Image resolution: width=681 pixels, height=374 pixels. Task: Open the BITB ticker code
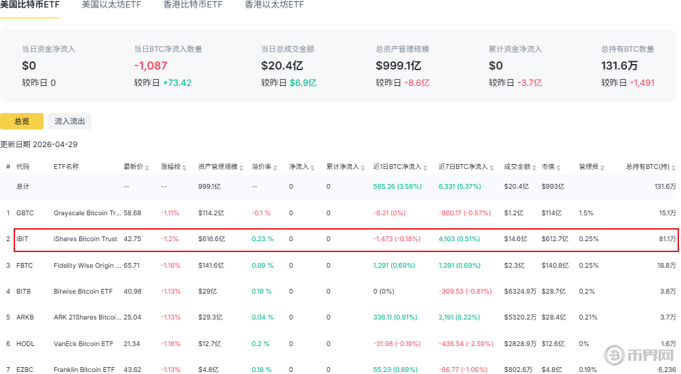click(23, 291)
